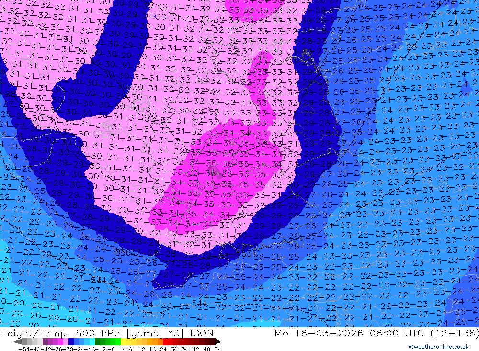Pick the cyan legend swatch

pos(92,342)
